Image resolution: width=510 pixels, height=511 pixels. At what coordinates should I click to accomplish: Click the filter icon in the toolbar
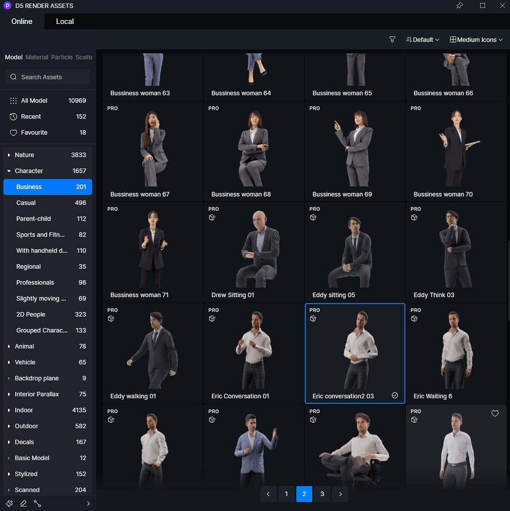tap(392, 39)
